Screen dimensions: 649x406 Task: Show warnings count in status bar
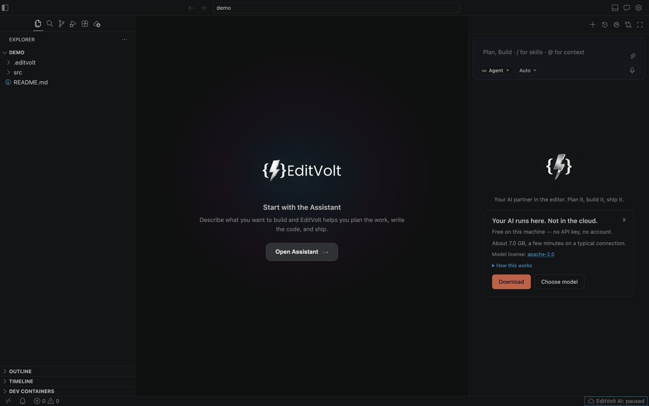[54, 401]
